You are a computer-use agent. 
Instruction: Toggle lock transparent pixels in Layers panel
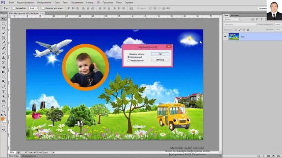tap(236, 30)
